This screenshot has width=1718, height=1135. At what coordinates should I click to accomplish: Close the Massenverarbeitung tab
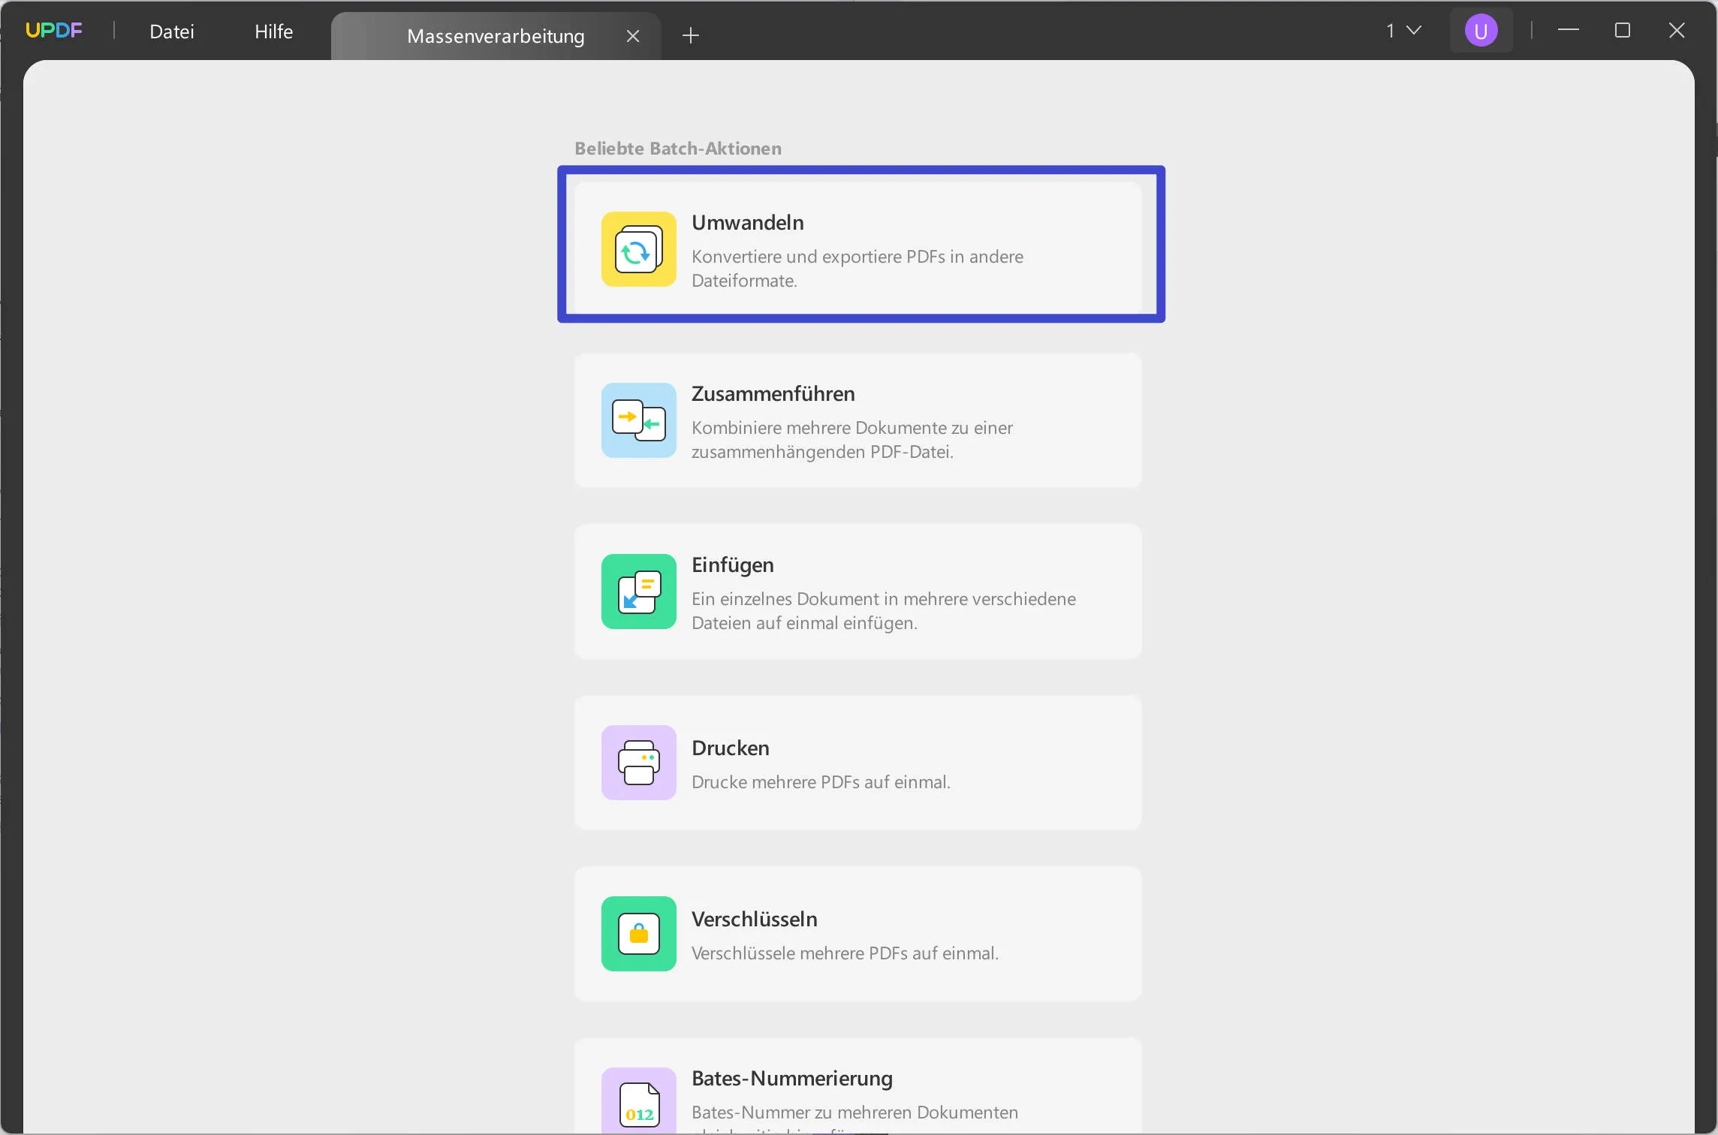pos(632,36)
